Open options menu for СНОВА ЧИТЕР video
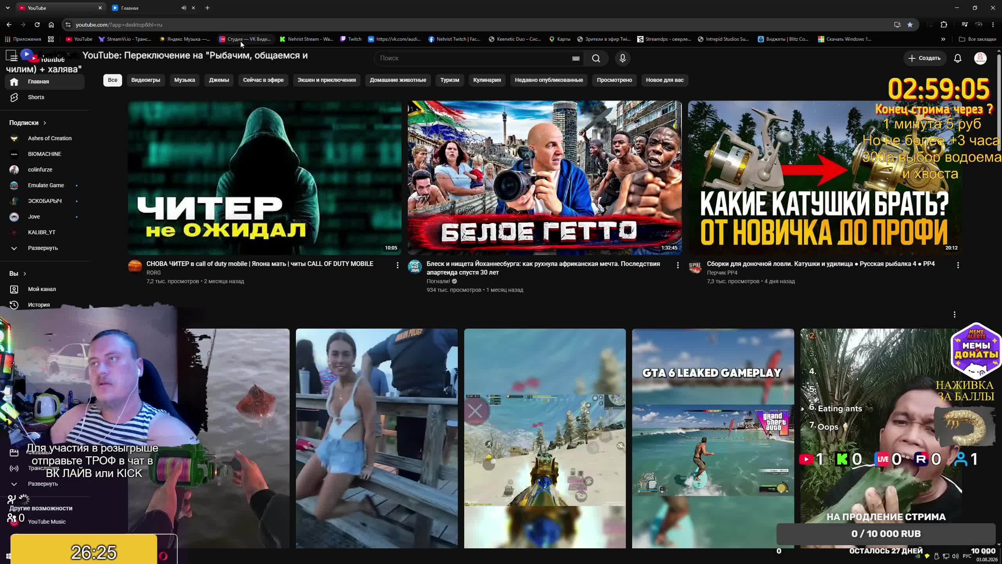The image size is (1002, 564). click(x=397, y=266)
